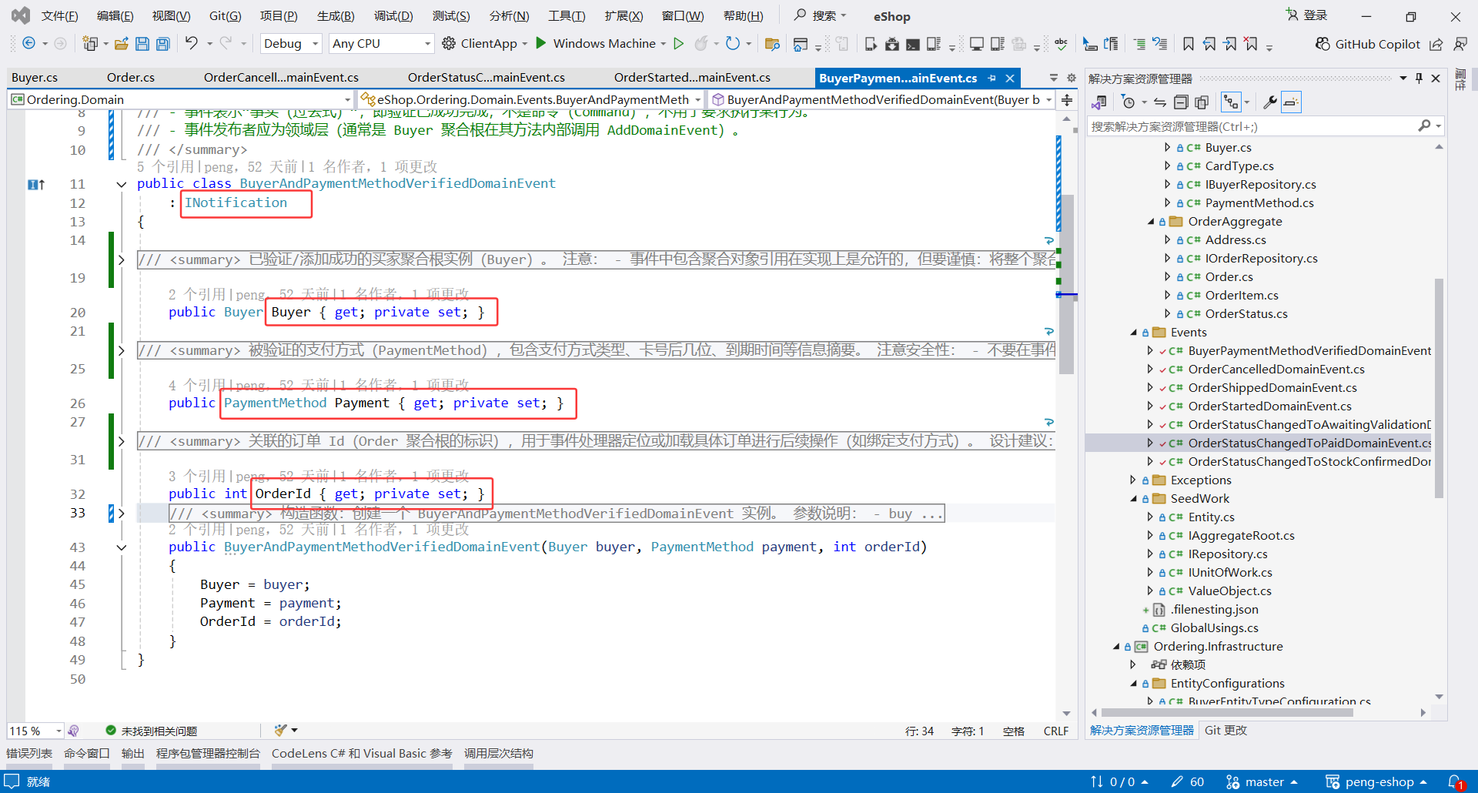The width and height of the screenshot is (1478, 793).
Task: Select OrderShippedDomainEvent.cs in Solution Explorer
Action: (1272, 388)
